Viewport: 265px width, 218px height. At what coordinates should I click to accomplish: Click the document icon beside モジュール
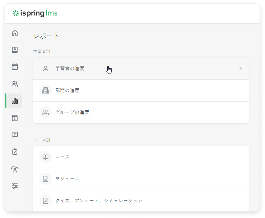point(46,179)
